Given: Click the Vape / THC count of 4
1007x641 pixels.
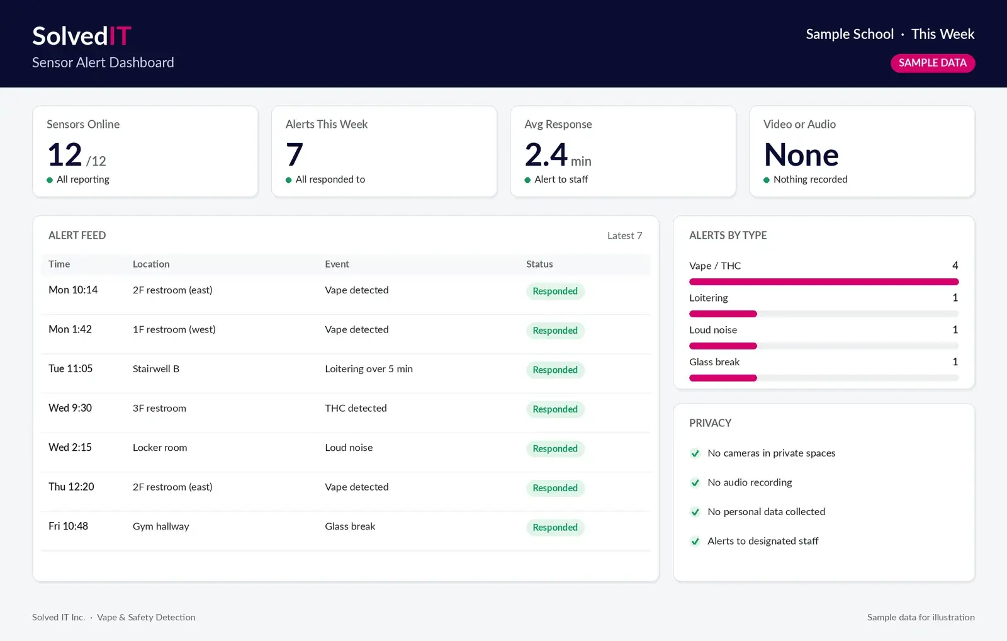Looking at the screenshot, I should pyautogui.click(x=955, y=266).
